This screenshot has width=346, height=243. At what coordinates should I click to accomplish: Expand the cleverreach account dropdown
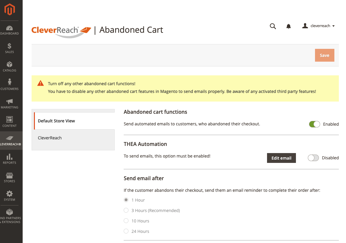tap(319, 26)
